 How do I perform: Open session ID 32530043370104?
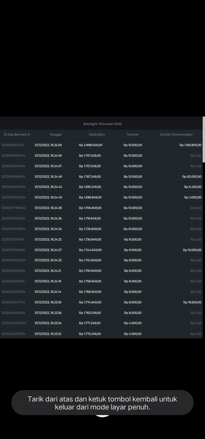pos(13,334)
